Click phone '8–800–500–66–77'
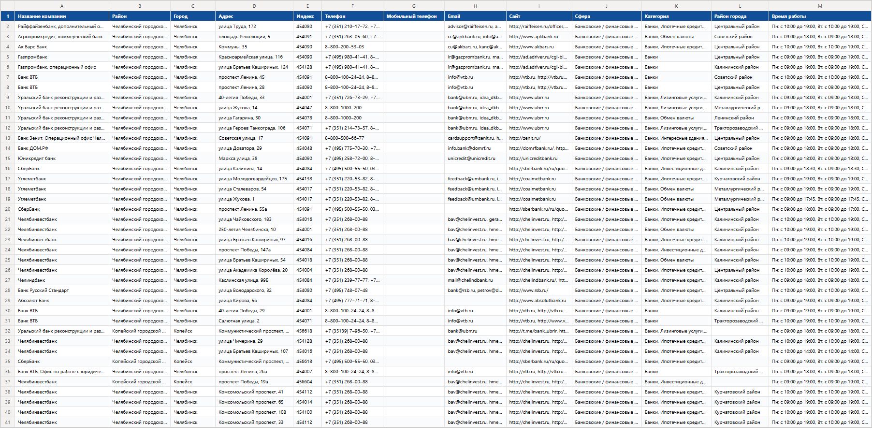This screenshot has width=872, height=436. [352, 138]
